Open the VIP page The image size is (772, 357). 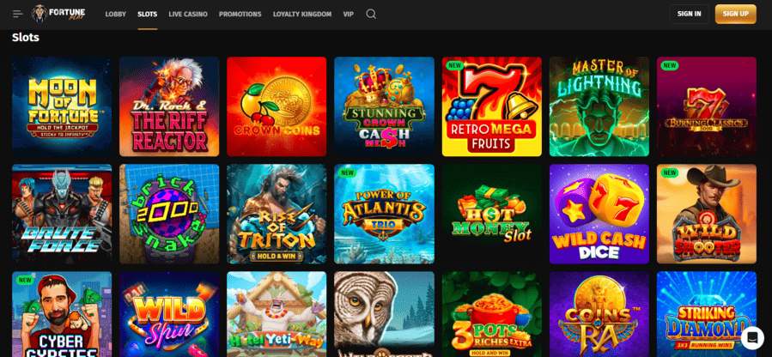coord(349,15)
